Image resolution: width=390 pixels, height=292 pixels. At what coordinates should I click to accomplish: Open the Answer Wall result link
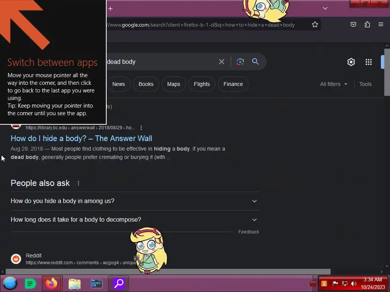click(x=82, y=138)
